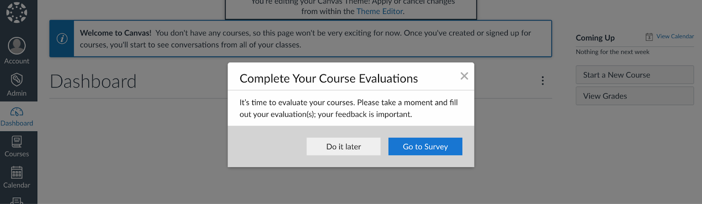Click the partially visible Inbox icon
702x204 pixels.
coord(17,200)
